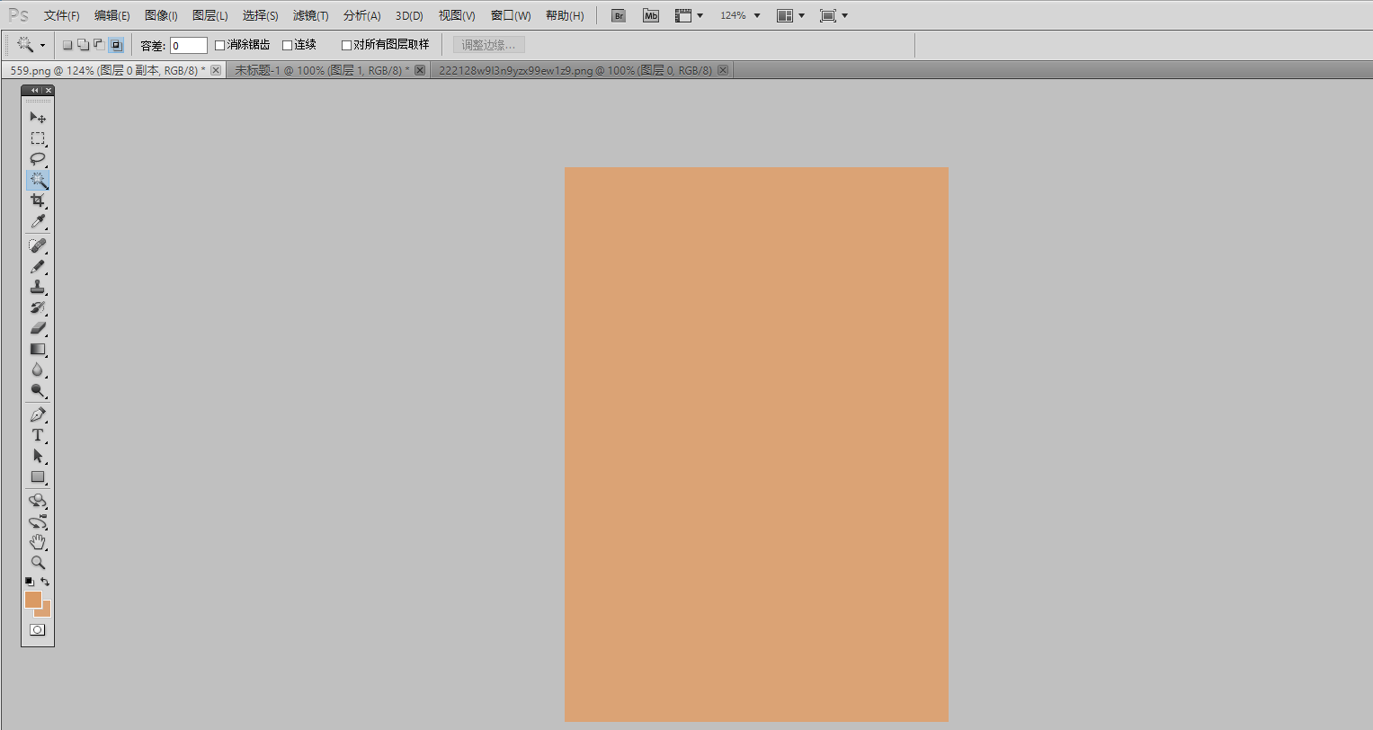Select the Horizontal Type tool

(x=38, y=436)
